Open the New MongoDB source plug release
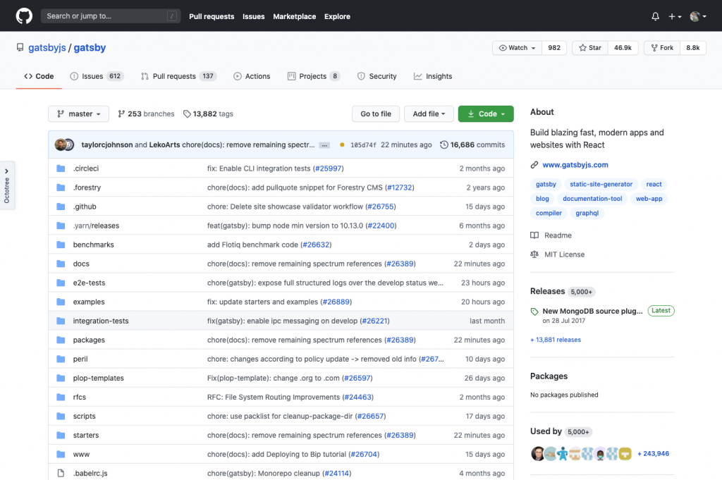The height and width of the screenshot is (480, 722). (x=592, y=311)
